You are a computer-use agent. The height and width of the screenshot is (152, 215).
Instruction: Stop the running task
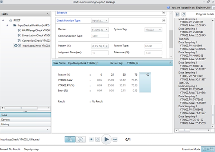click(x=91, y=139)
